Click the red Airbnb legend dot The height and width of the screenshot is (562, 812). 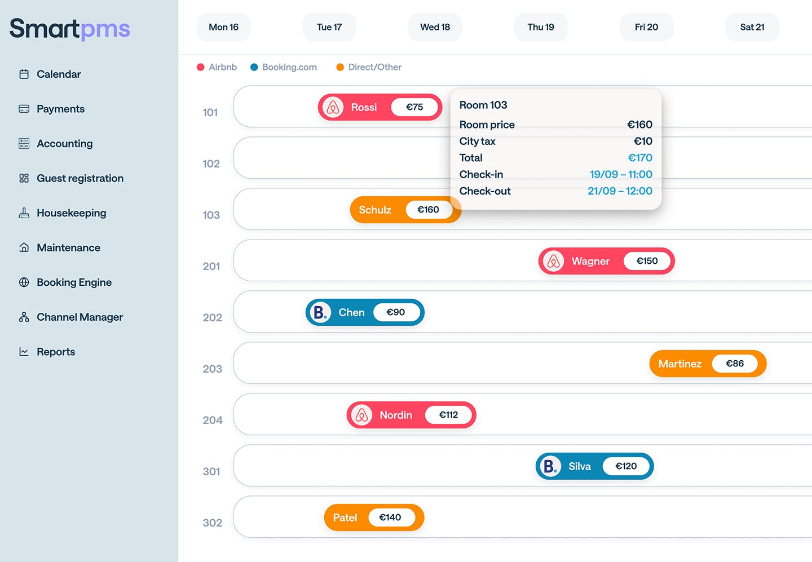click(x=200, y=67)
